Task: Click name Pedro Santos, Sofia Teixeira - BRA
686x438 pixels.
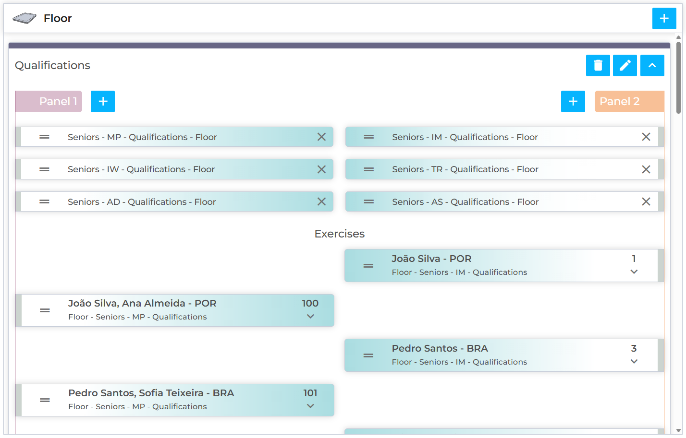Action: point(151,393)
